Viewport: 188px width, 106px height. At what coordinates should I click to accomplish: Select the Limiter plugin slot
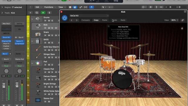(x=6, y=49)
